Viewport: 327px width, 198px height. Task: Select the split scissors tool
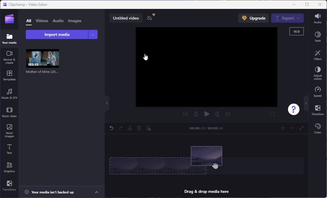[130, 128]
